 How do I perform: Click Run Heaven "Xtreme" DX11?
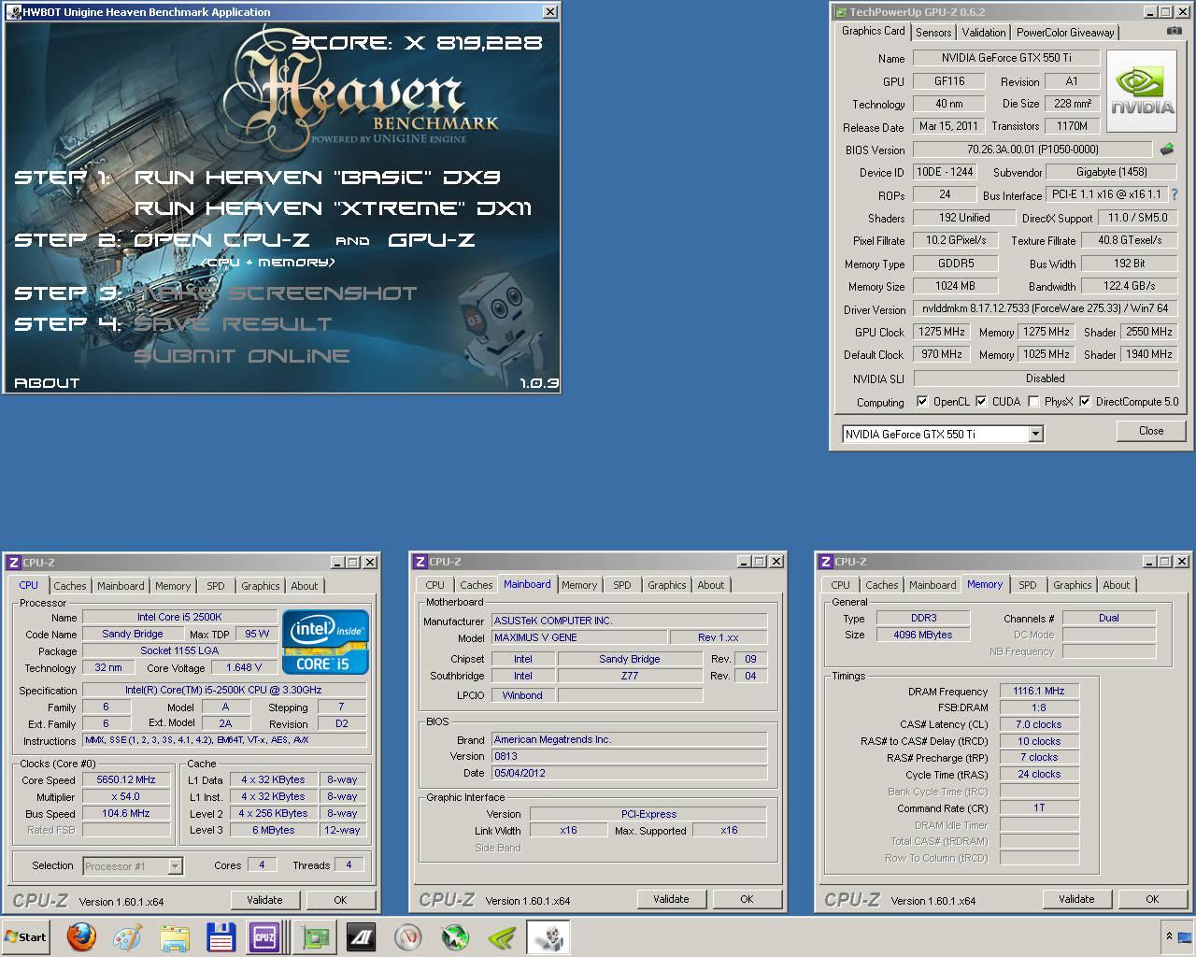[x=333, y=207]
